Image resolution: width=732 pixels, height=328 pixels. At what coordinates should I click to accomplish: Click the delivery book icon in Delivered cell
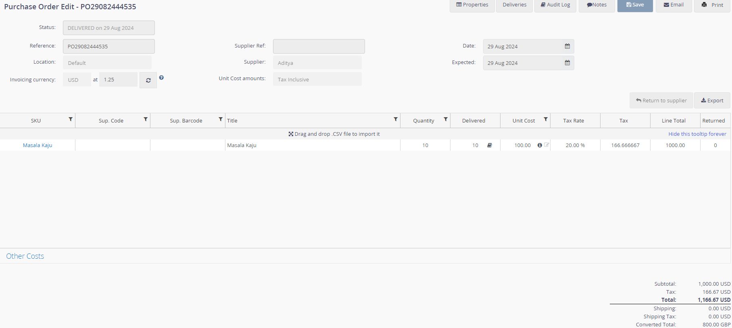[489, 145]
